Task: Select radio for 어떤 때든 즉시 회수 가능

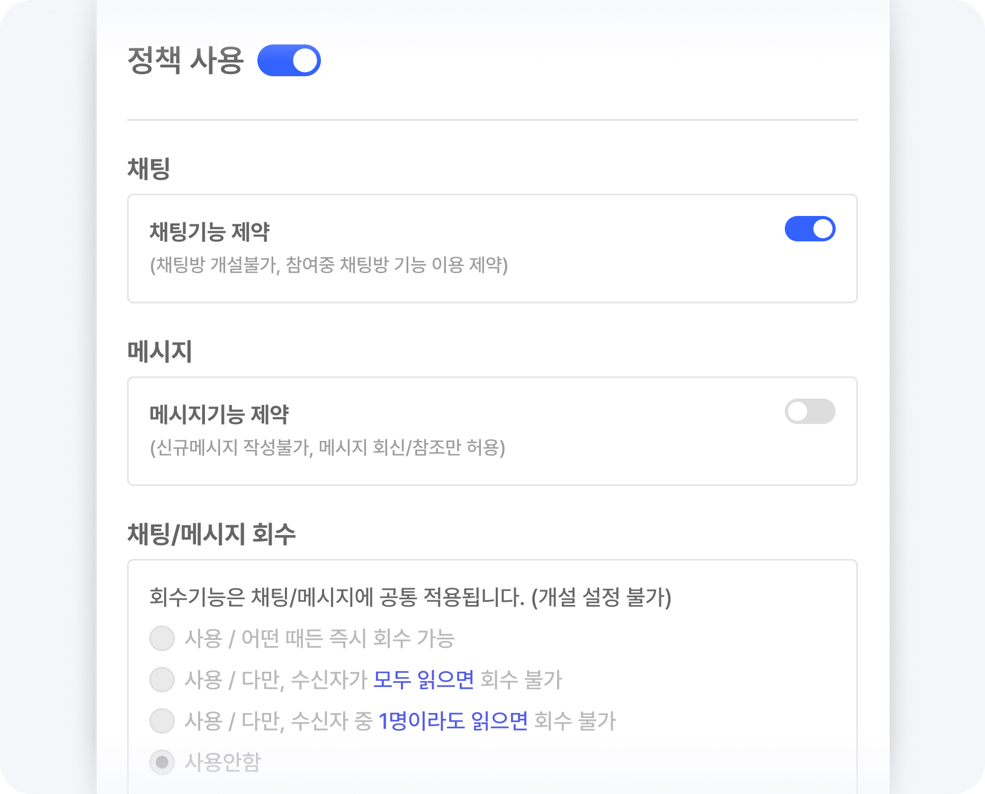Action: pos(162,638)
